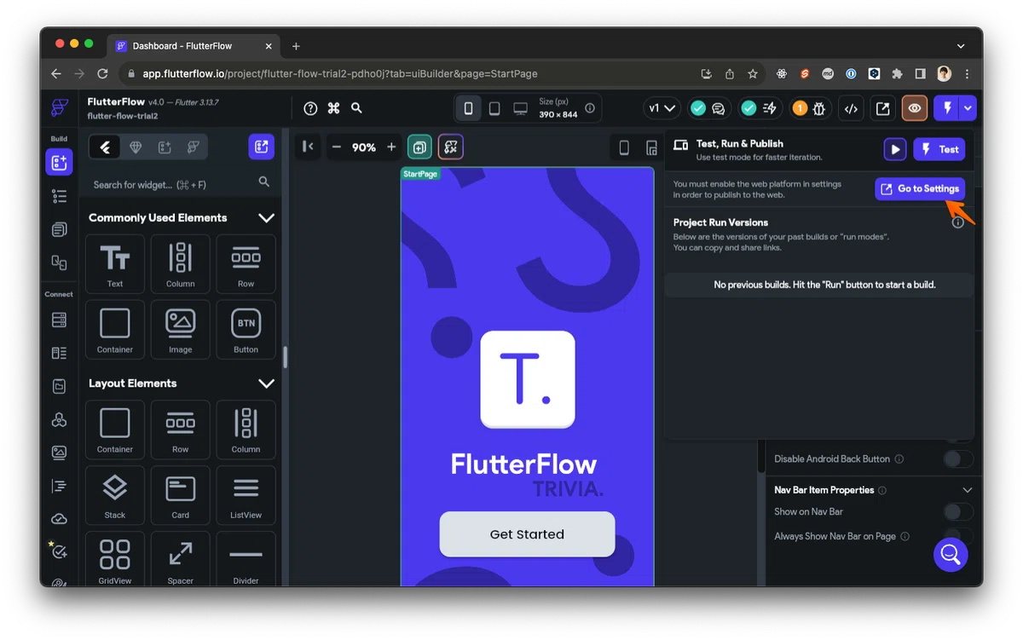Click the project search magnifier icon
Screen dimensions: 1023x640
356,108
